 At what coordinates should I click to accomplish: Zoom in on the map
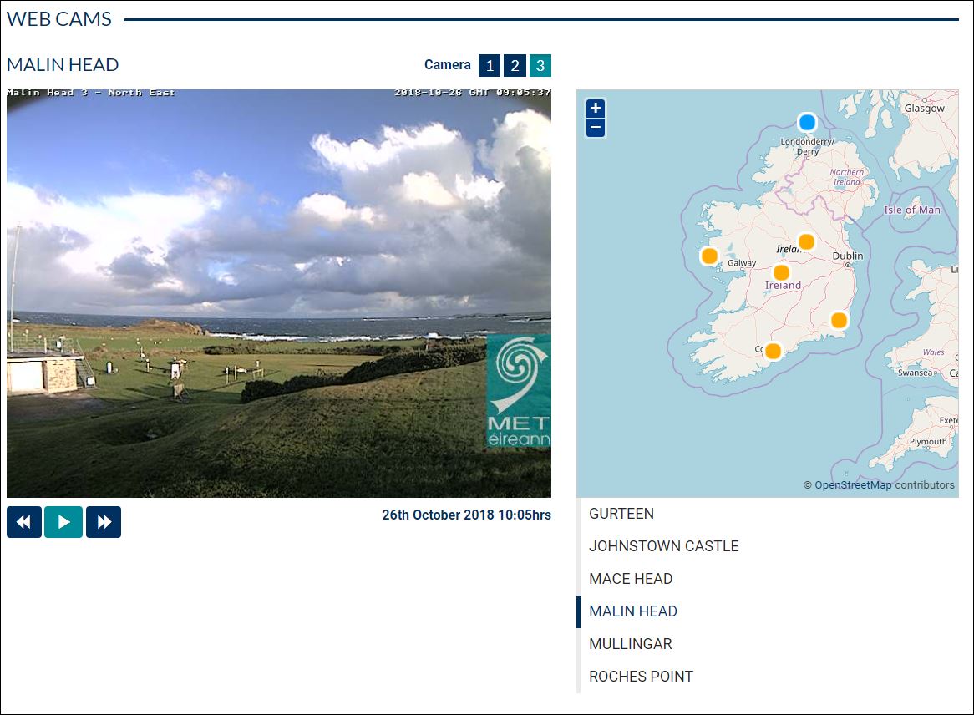595,109
